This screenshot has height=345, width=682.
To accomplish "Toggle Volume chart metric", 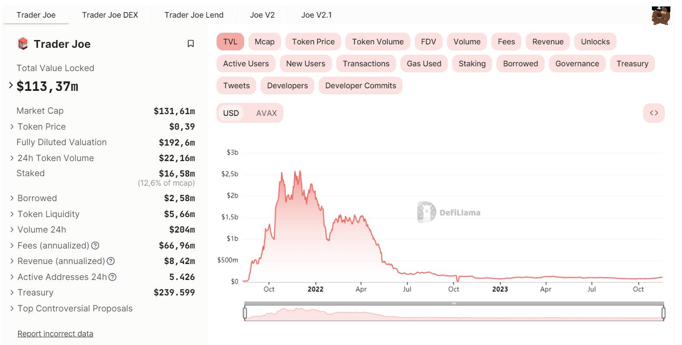I will coord(467,42).
